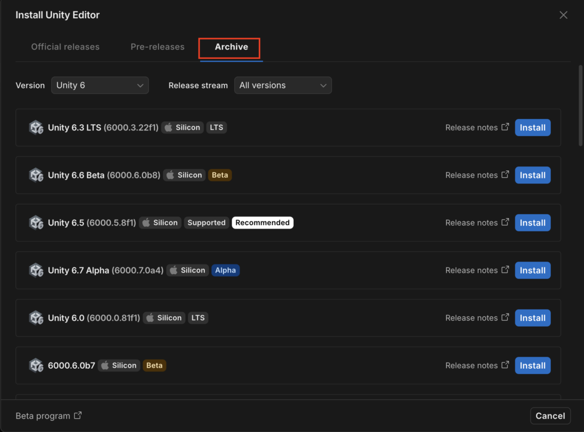Click the Unity cube icon for Unity 6.0
The width and height of the screenshot is (584, 432).
(36, 318)
